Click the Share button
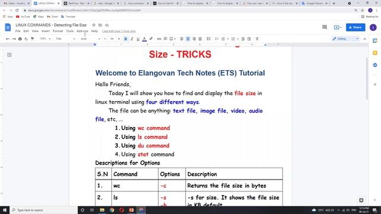 point(355,27)
